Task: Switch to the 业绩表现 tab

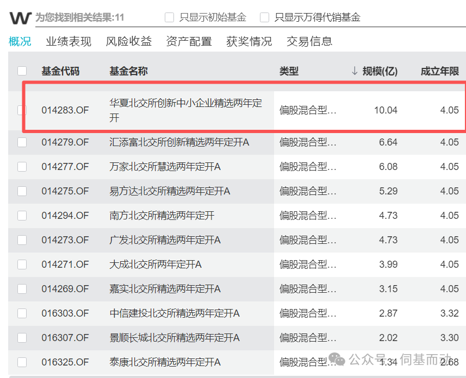Action: [69, 41]
